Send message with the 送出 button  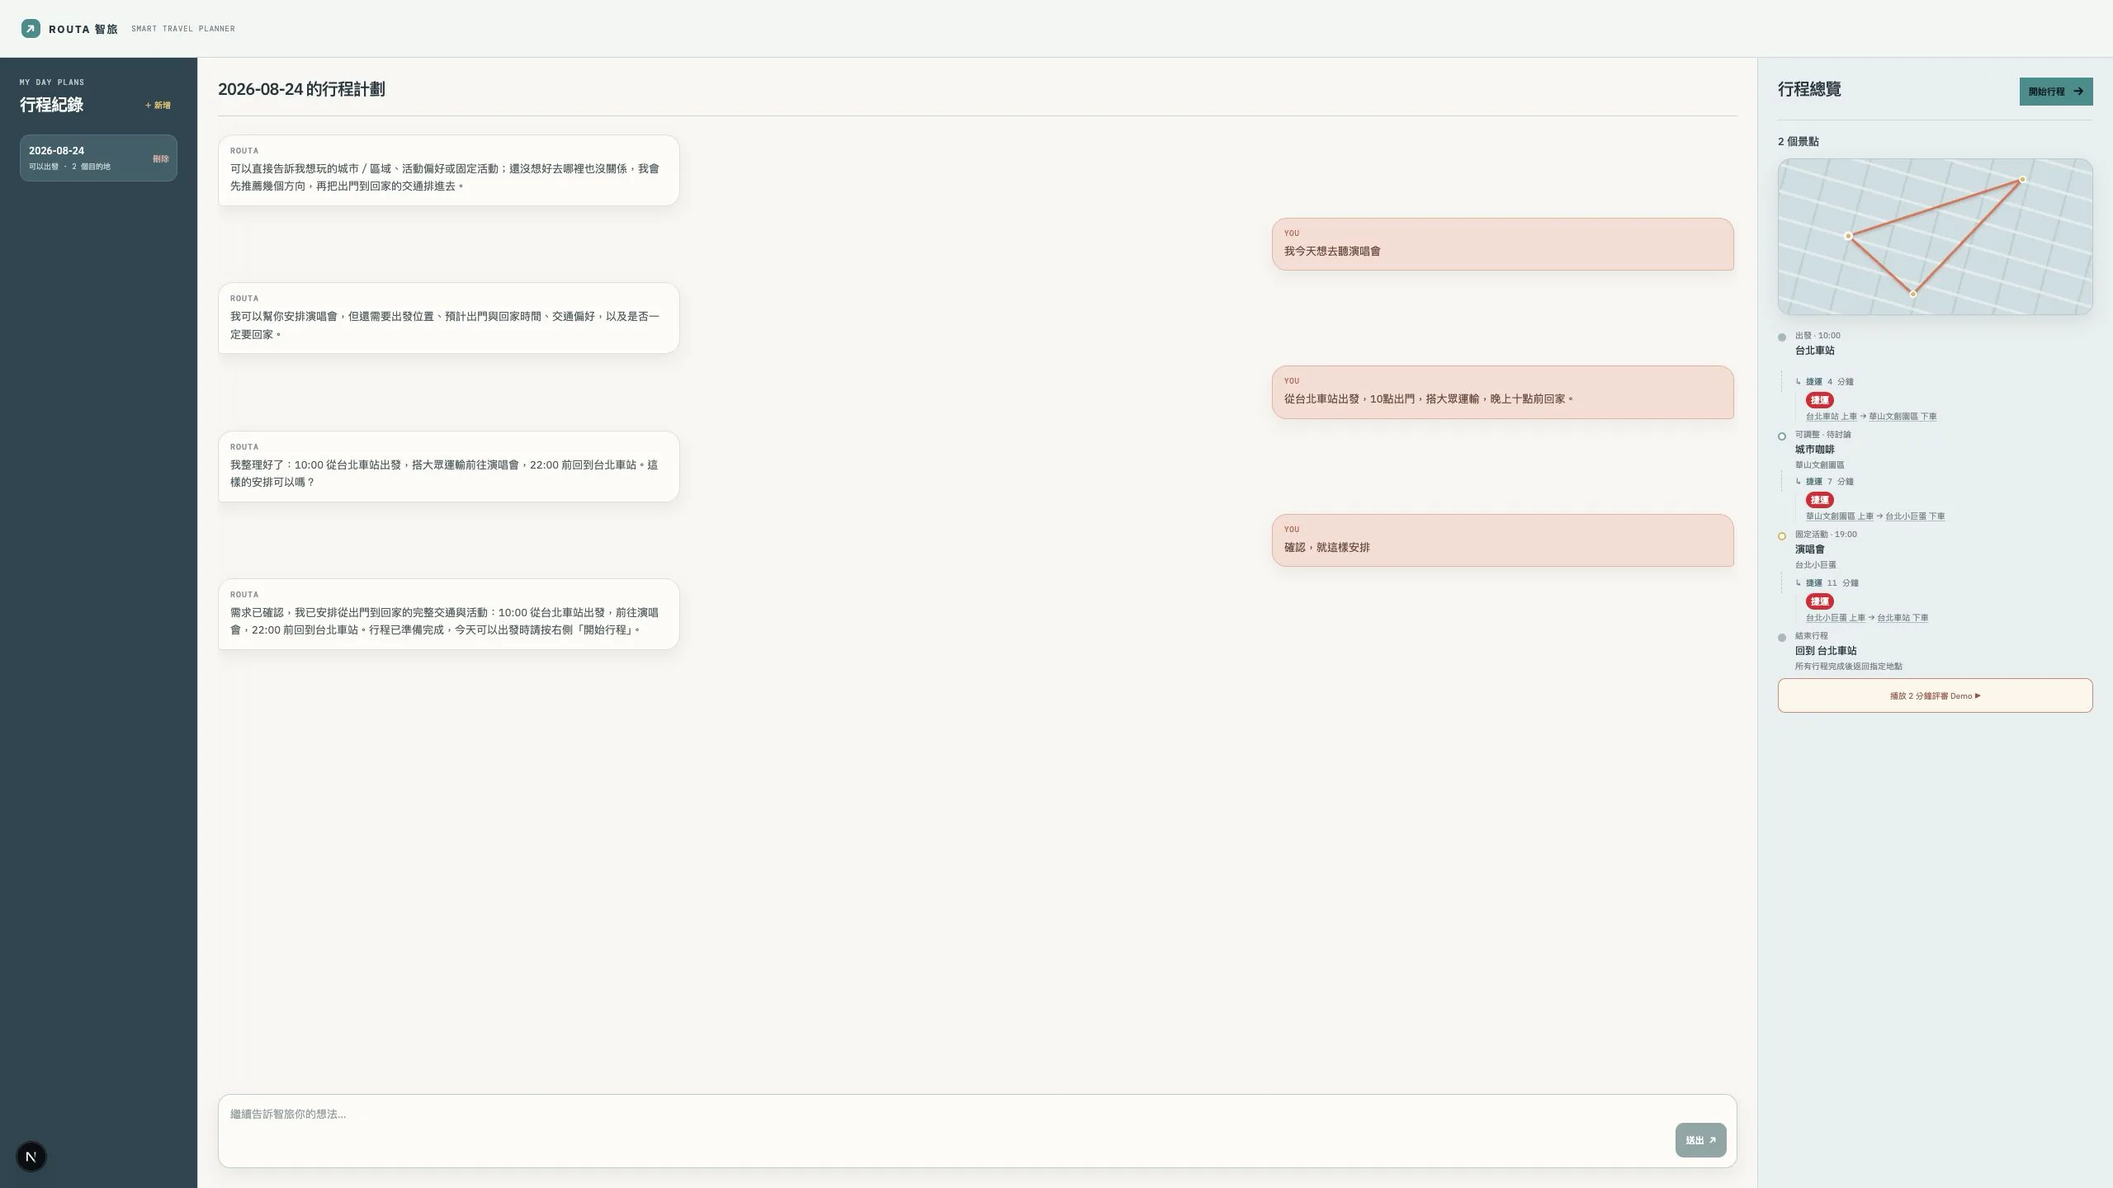1700,1140
